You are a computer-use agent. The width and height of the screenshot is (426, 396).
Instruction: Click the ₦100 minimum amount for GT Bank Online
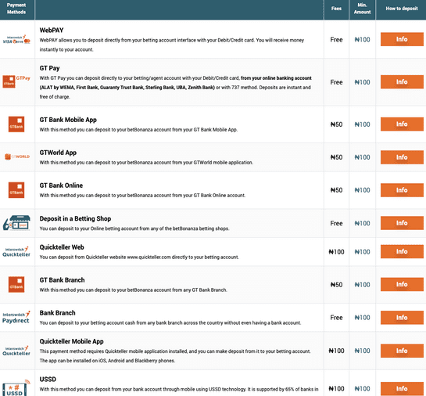tap(362, 190)
